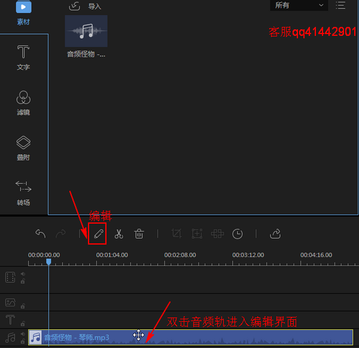This screenshot has width=359, height=348.
Task: Click the 音频怪物 -... file name
Action: (x=86, y=54)
